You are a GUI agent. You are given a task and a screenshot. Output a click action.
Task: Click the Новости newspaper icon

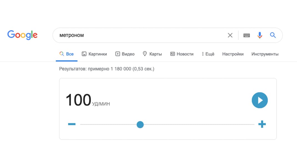[x=172, y=54]
